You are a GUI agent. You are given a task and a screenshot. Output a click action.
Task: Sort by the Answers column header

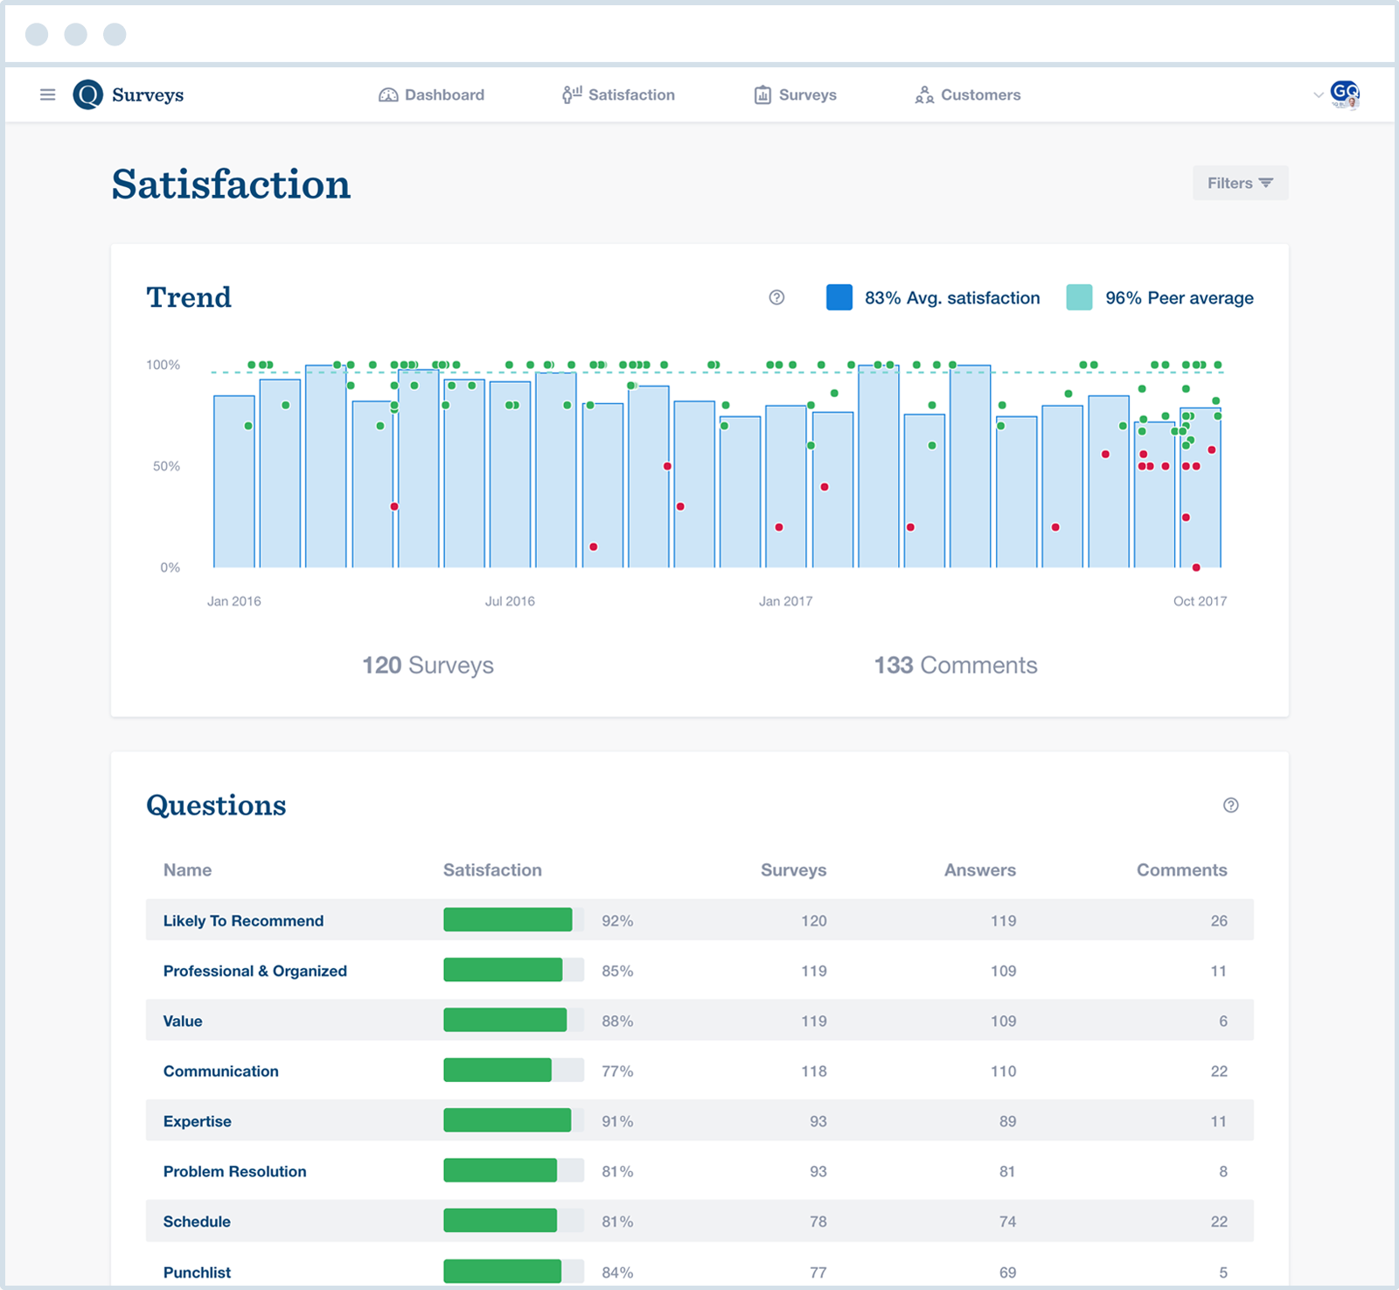coord(980,870)
